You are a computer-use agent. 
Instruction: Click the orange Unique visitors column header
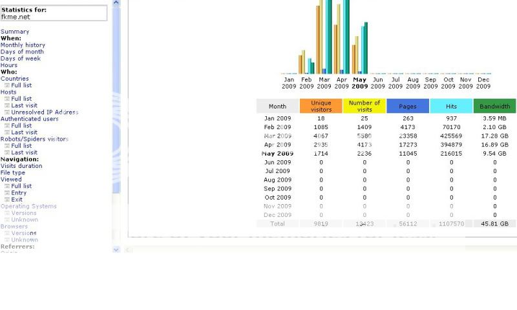coord(321,106)
